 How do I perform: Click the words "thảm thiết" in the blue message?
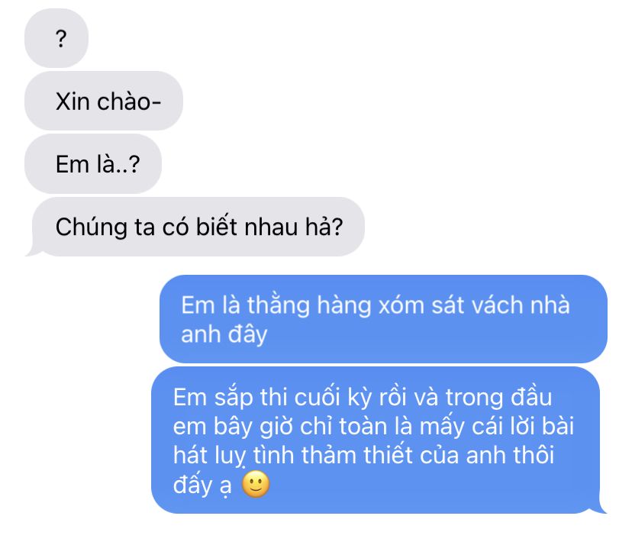coord(356,455)
